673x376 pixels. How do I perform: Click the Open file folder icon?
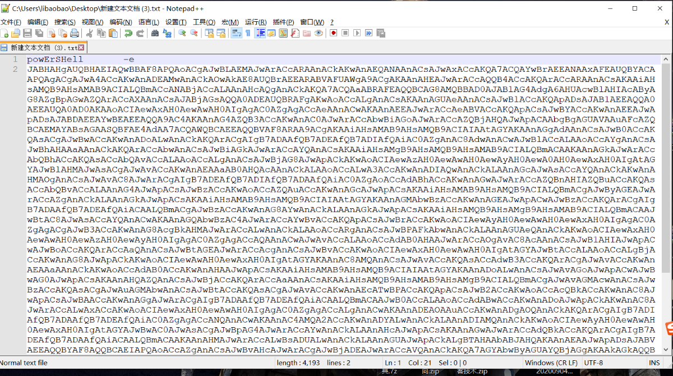coord(16,33)
